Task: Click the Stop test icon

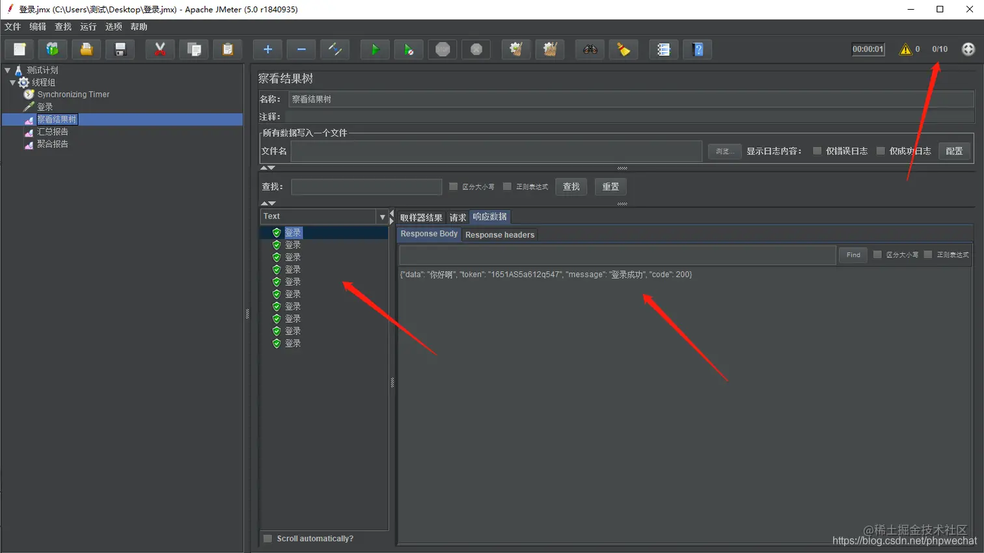Action: [x=443, y=49]
